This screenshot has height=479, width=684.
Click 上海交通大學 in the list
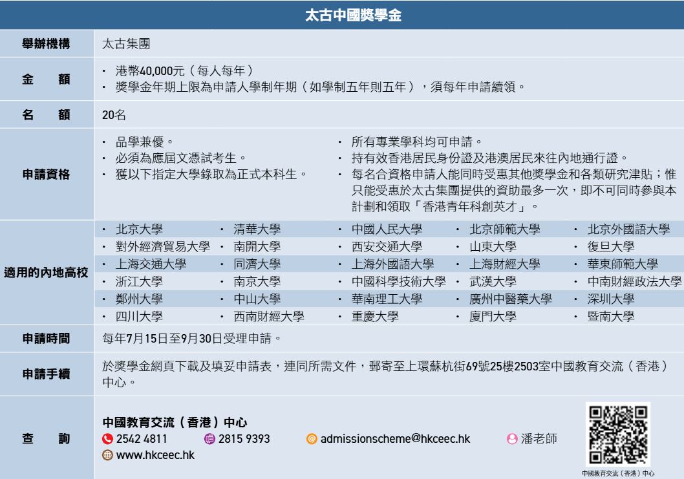pyautogui.click(x=151, y=264)
